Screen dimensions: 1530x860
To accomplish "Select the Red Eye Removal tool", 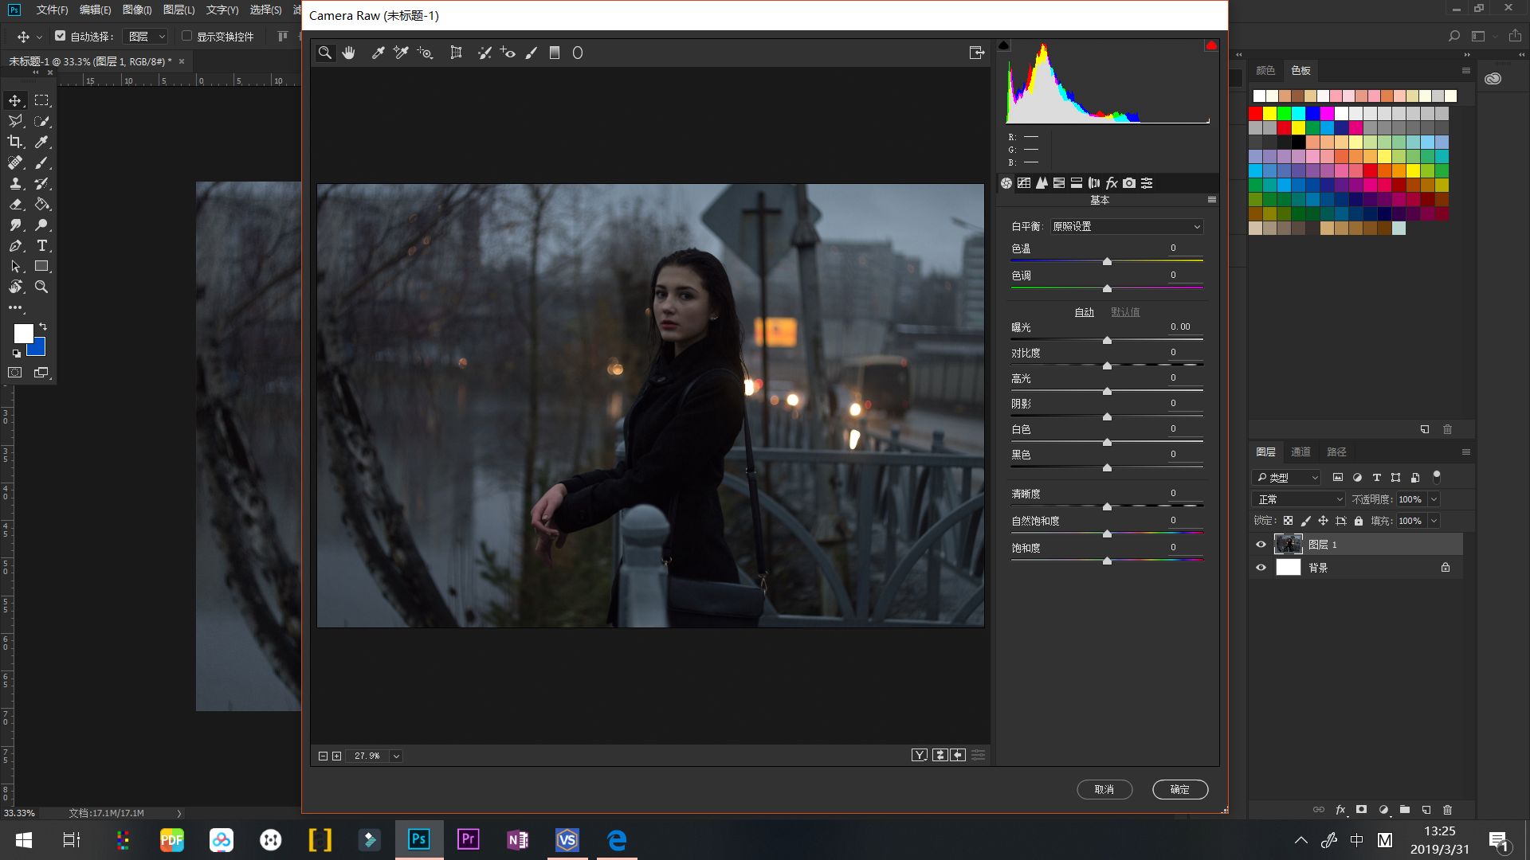I will [508, 53].
